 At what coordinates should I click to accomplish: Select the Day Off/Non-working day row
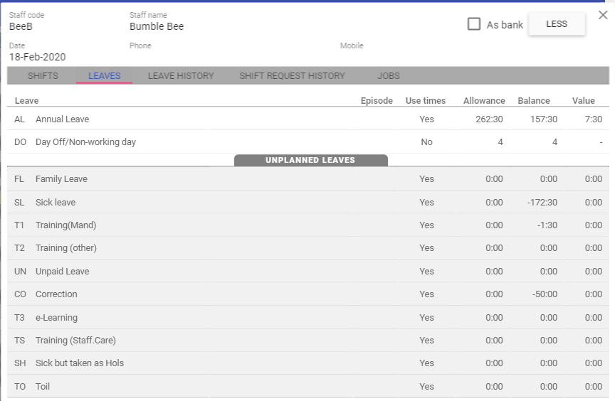coord(85,142)
